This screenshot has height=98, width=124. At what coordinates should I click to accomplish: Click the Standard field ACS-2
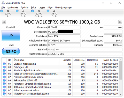[x=85, y=49]
